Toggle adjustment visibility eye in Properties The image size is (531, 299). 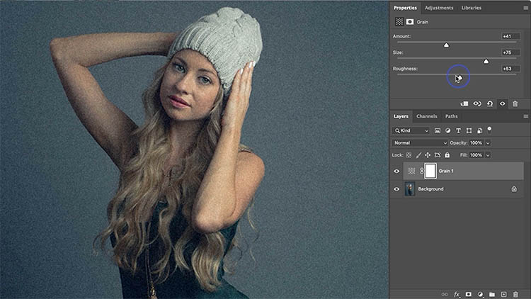click(503, 103)
